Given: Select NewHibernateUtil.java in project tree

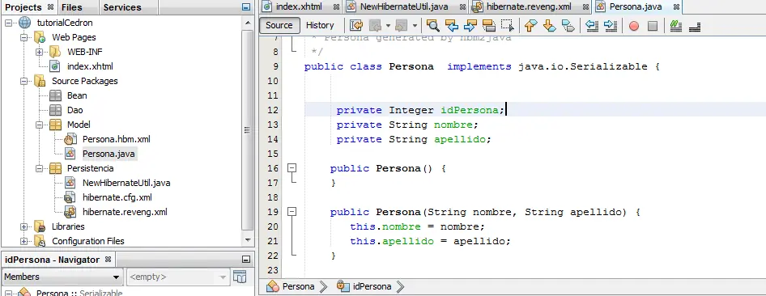Looking at the screenshot, I should click(126, 184).
